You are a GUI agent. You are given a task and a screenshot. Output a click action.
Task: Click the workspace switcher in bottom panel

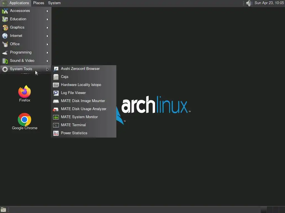click(273, 210)
